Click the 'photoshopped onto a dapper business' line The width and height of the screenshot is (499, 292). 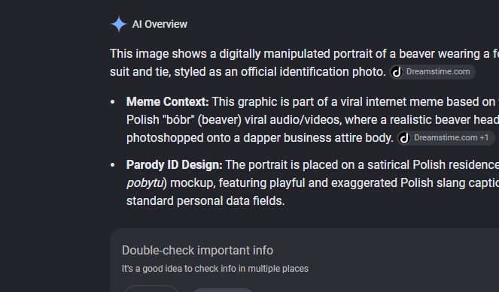click(260, 138)
